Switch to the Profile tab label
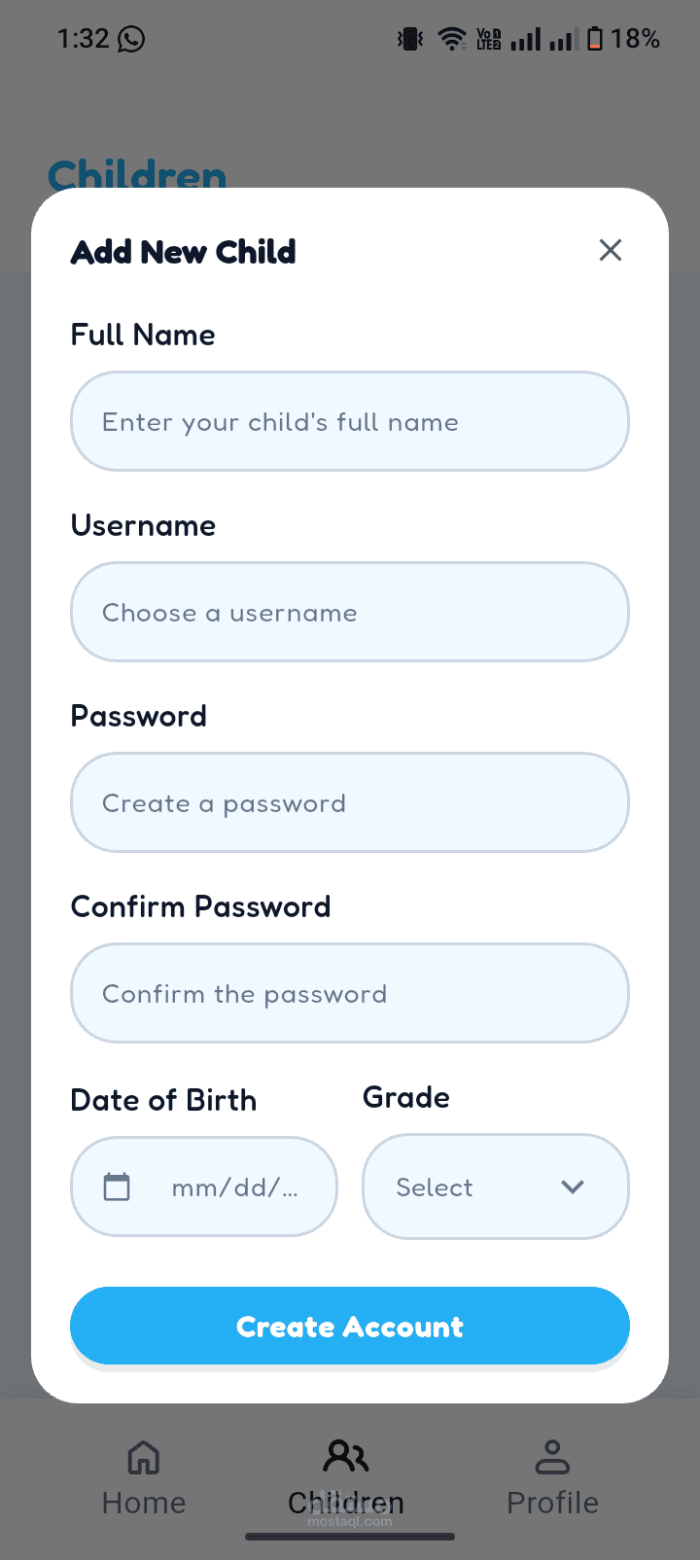Image resolution: width=700 pixels, height=1560 pixels. 552,1503
